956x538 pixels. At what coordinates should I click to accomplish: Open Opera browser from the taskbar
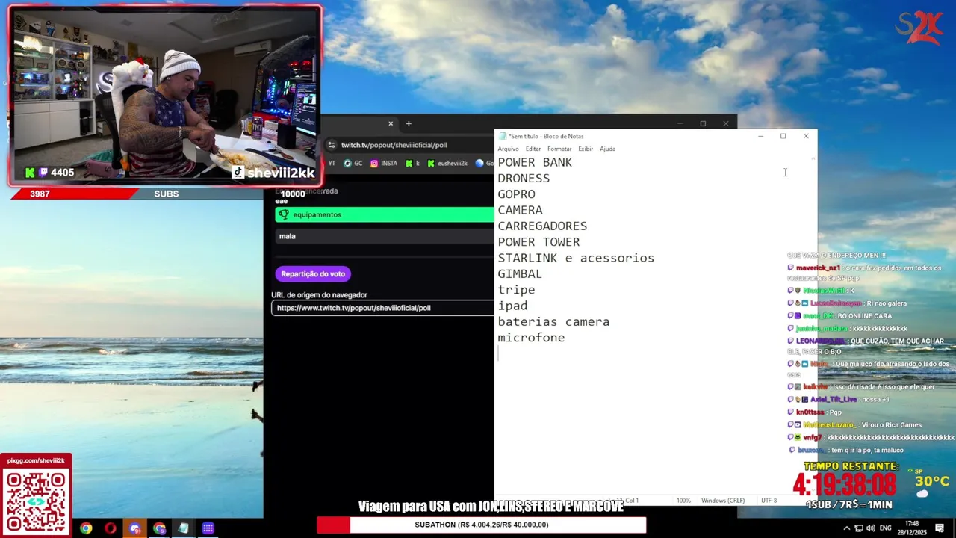[111, 528]
